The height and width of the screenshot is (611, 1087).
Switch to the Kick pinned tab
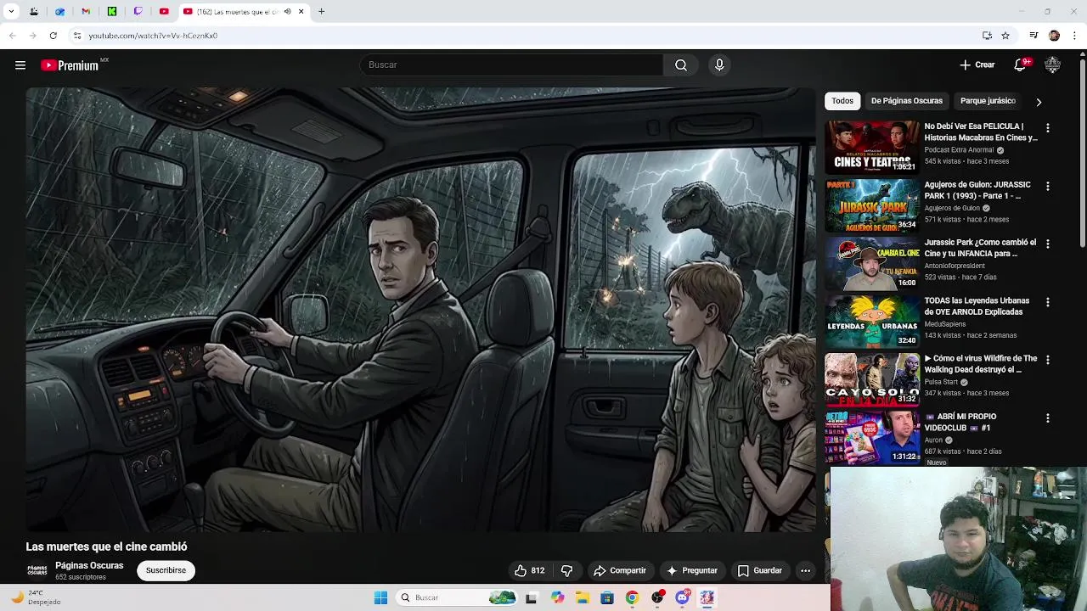click(112, 12)
